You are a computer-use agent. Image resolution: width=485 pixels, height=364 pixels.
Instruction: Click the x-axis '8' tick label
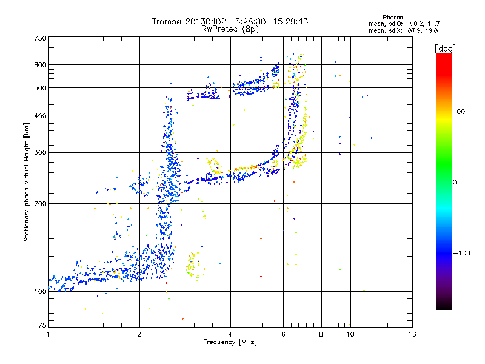click(321, 334)
